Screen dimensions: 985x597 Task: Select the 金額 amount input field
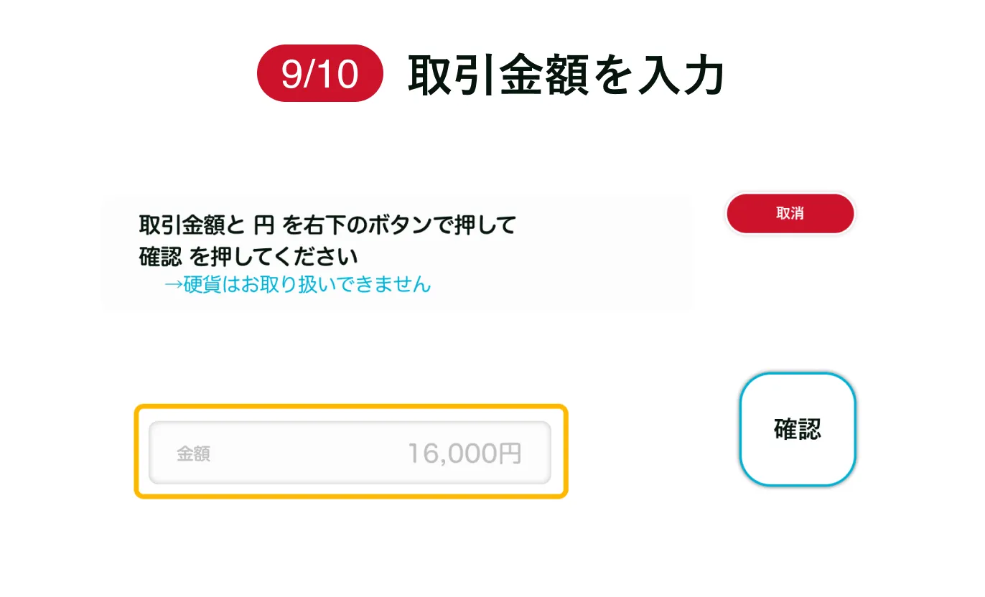coord(350,453)
